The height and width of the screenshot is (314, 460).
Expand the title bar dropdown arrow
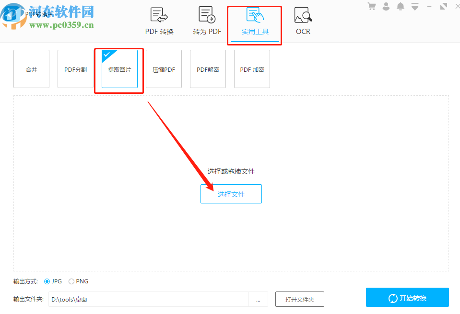[x=414, y=6]
